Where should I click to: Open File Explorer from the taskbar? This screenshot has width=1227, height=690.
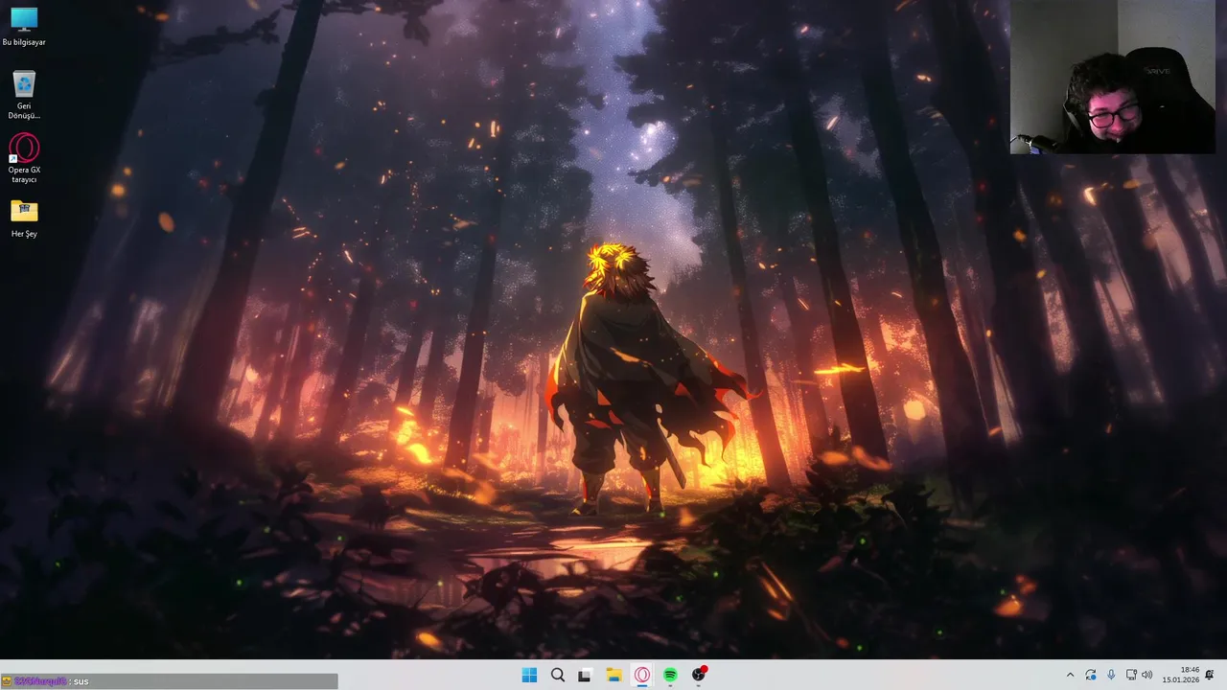613,675
